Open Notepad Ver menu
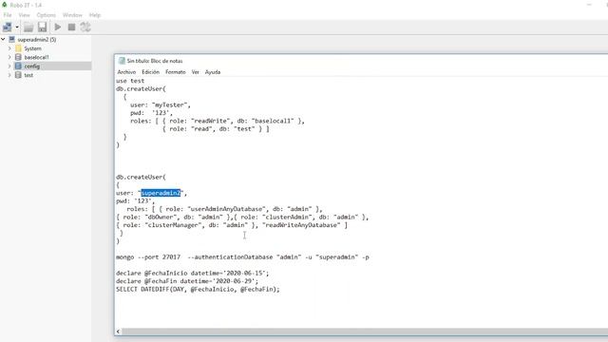The image size is (608, 342). click(196, 72)
